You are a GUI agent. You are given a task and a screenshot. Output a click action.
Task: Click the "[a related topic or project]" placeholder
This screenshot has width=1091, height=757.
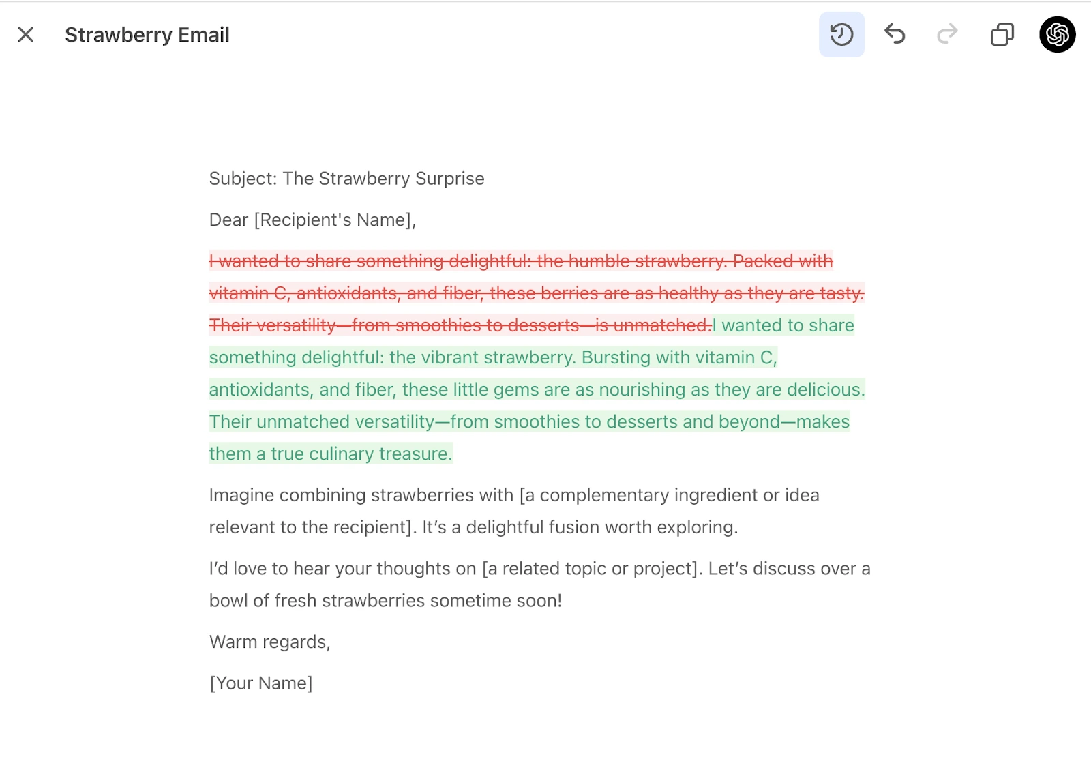click(x=592, y=569)
